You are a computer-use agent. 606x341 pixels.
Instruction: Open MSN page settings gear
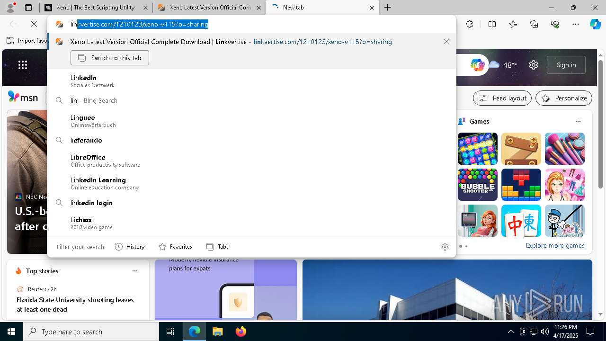tap(534, 65)
